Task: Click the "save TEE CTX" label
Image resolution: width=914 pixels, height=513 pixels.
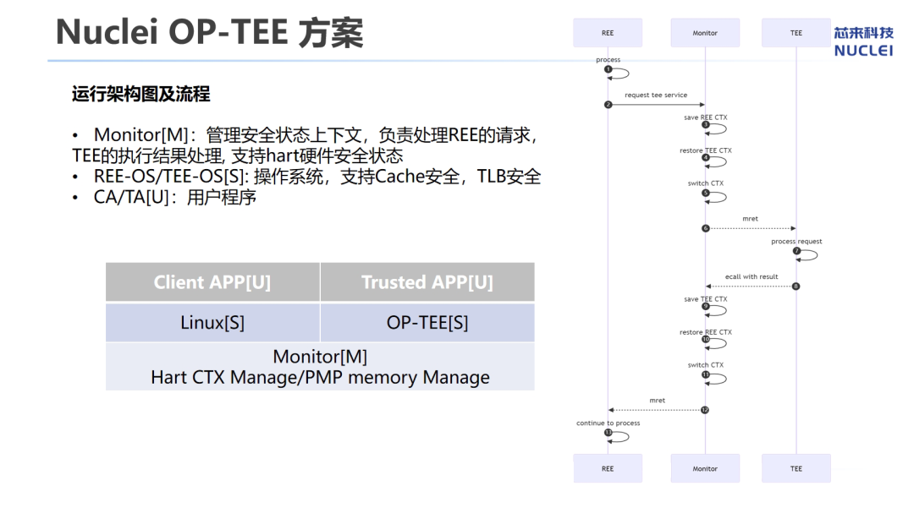Action: click(705, 298)
